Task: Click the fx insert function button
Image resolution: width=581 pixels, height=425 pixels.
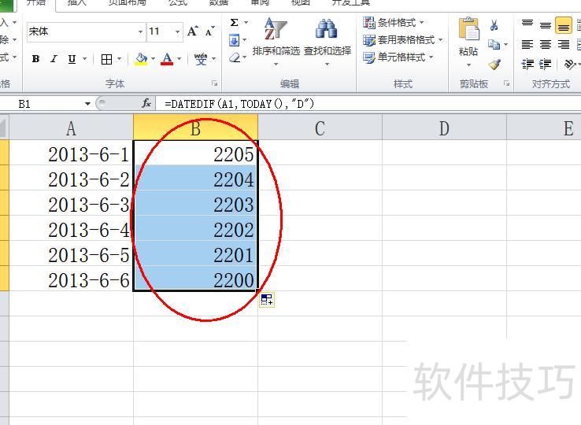Action: click(146, 103)
